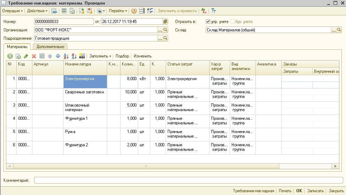
Task: Switch to the Дополнительно tab
Action: [50, 47]
